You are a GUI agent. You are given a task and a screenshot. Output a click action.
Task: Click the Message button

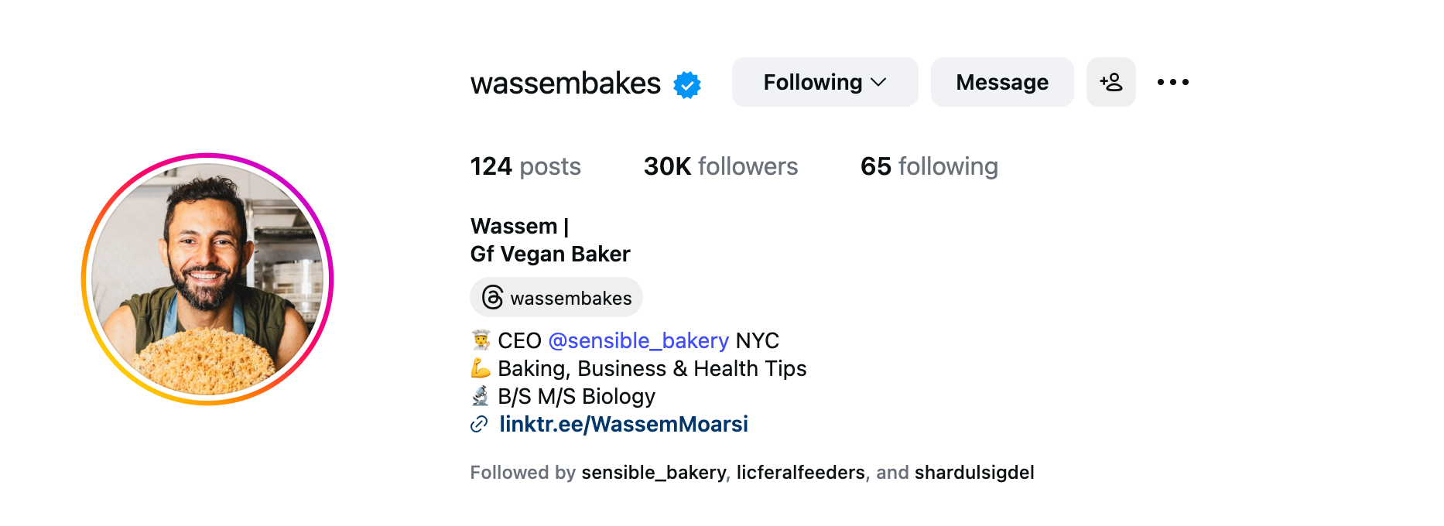pyautogui.click(x=1001, y=82)
